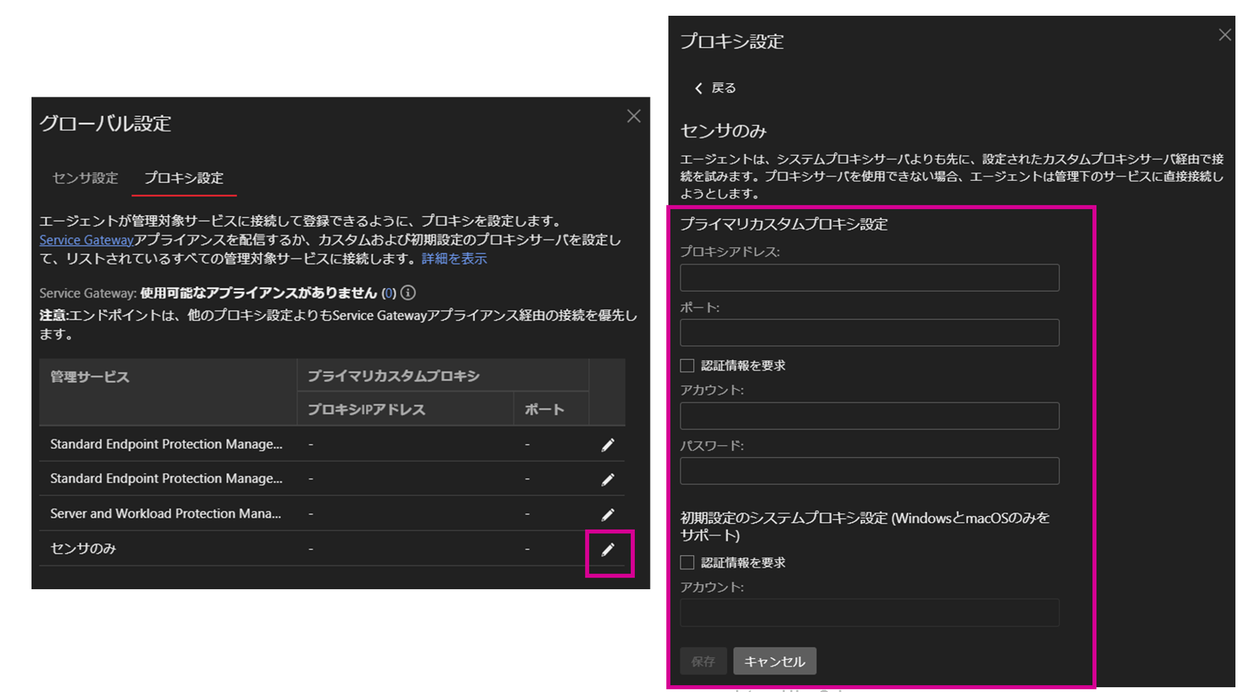Screen dimensions: 1245x692
Task: Click into the ポート field
Action: coord(869,333)
